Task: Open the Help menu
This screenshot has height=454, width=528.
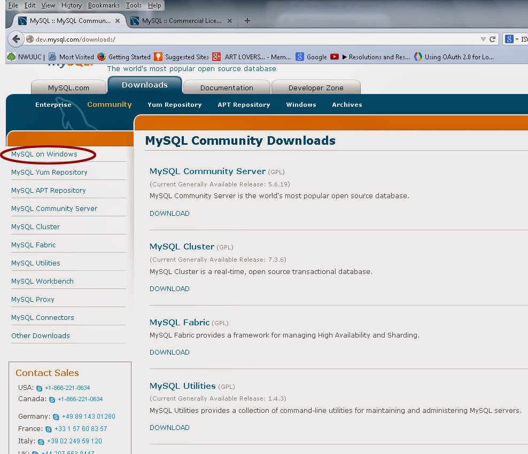Action: [x=154, y=5]
